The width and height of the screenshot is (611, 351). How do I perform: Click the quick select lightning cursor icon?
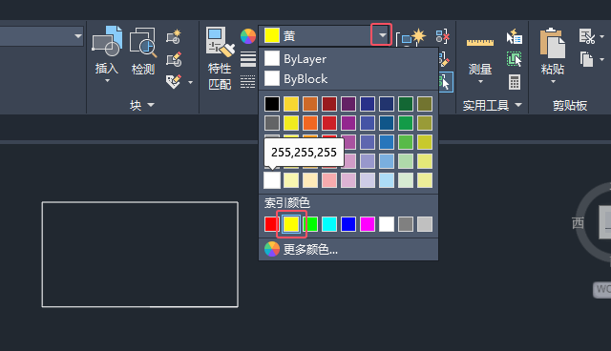pyautogui.click(x=515, y=36)
